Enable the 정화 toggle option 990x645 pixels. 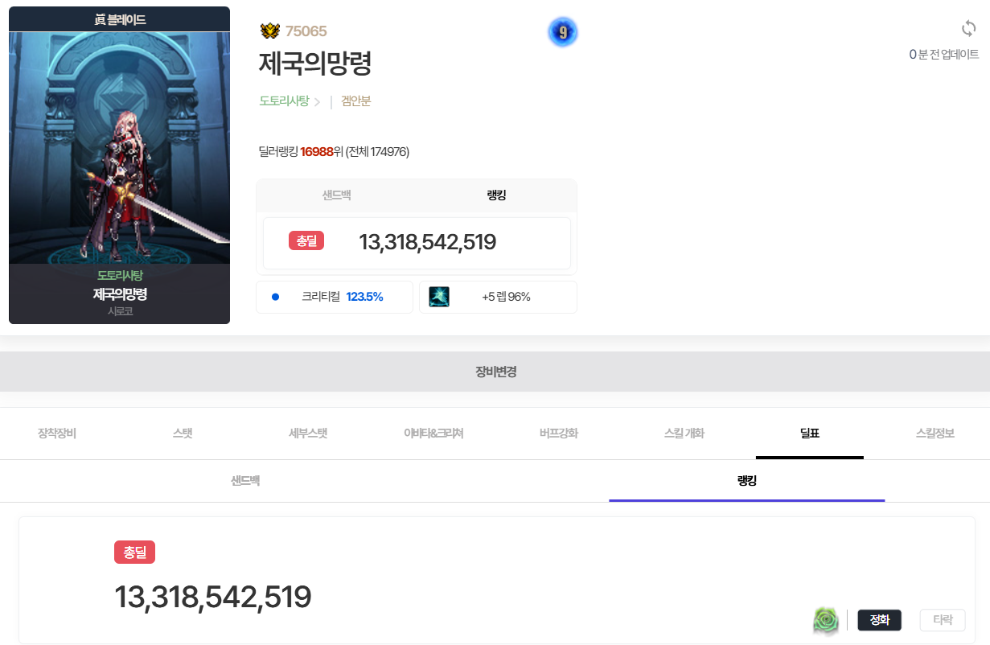(x=879, y=620)
